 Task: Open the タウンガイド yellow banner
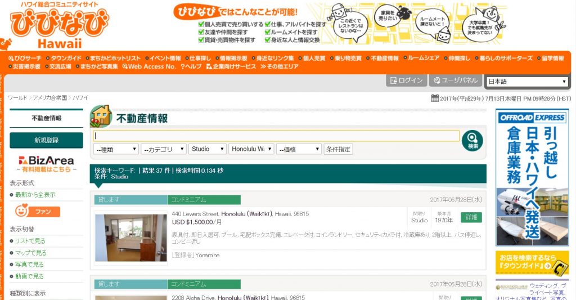[532, 263]
